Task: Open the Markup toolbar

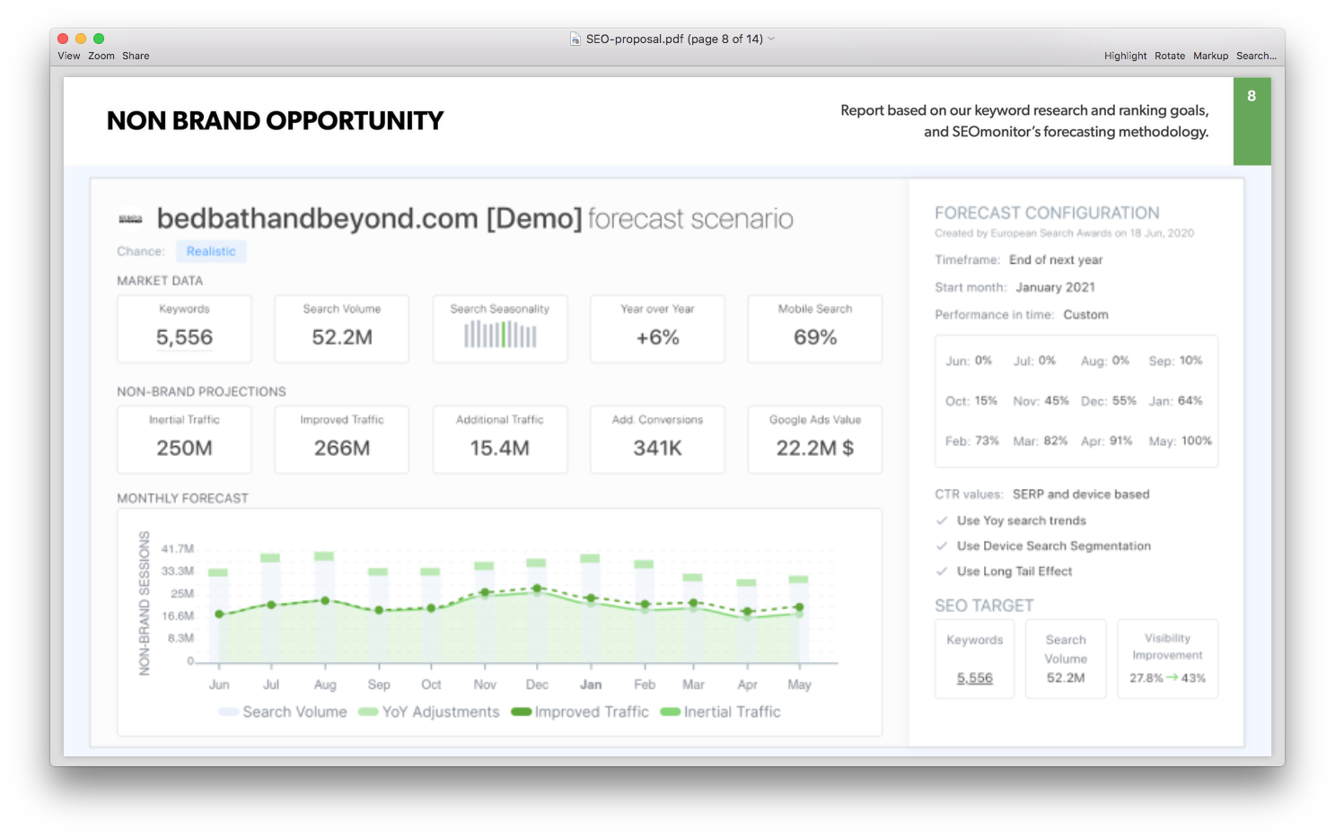Action: point(1210,56)
